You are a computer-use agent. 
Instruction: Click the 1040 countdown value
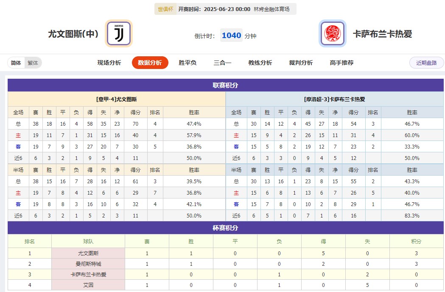click(x=231, y=36)
